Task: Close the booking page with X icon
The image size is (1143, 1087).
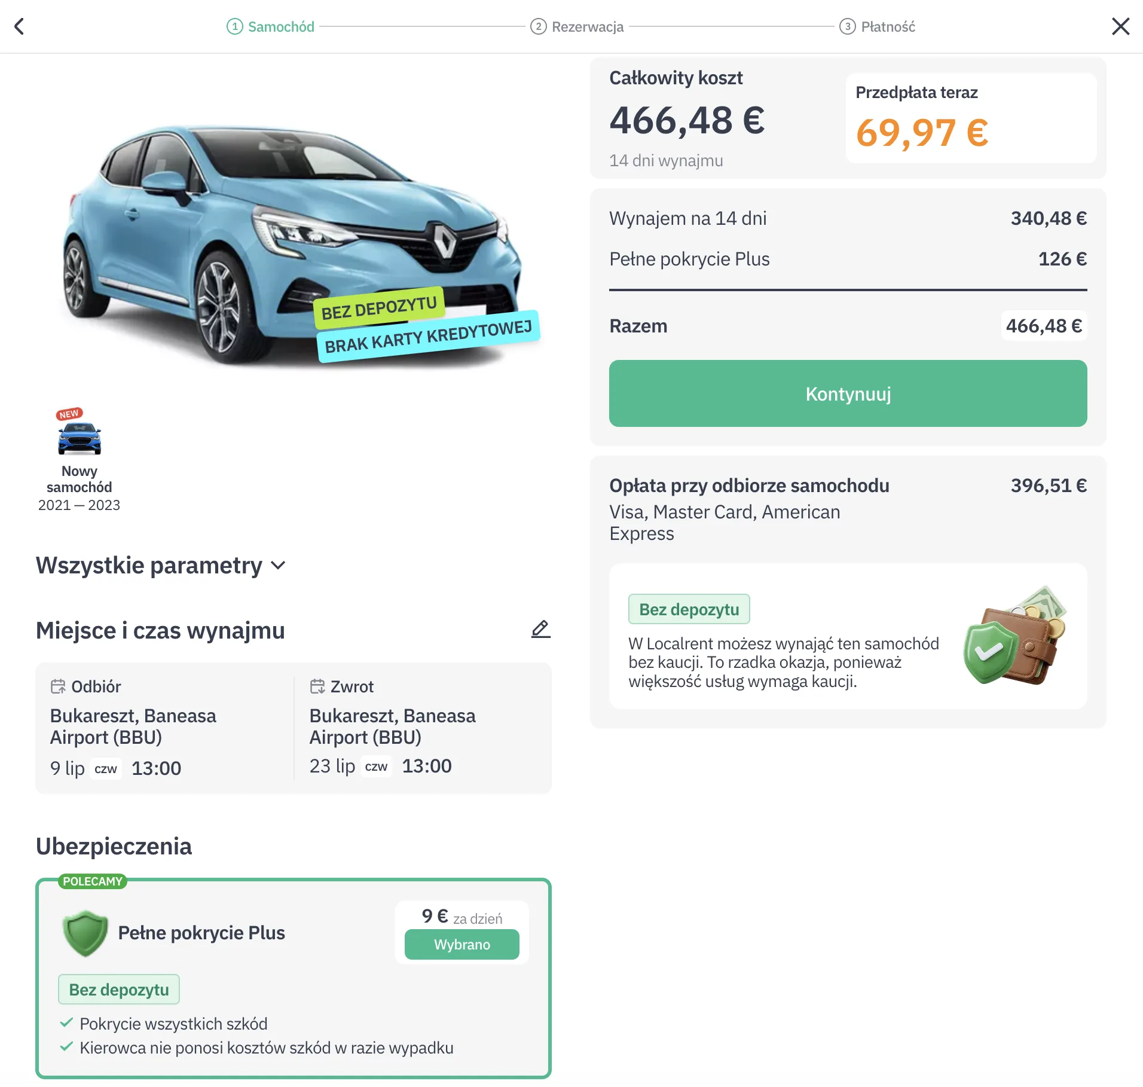Action: [1120, 26]
